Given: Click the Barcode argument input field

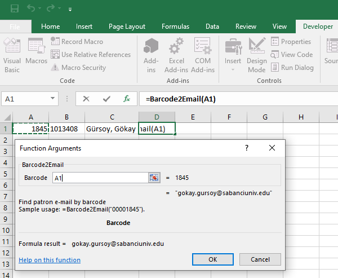Looking at the screenshot, I should point(100,178).
